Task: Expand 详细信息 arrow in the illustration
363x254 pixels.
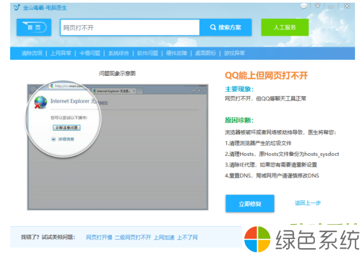Action: 53,139
